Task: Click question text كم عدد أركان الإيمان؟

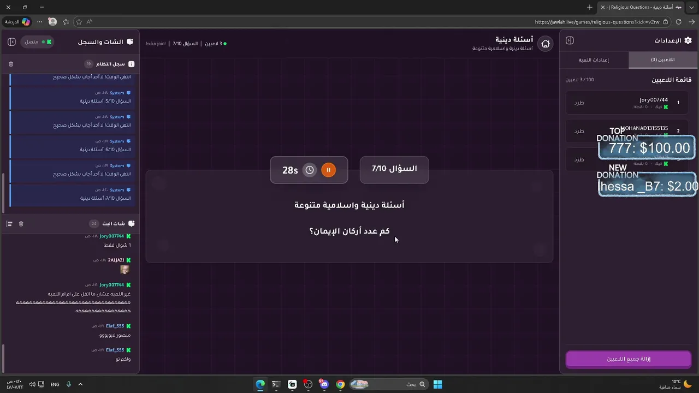Action: tap(349, 231)
